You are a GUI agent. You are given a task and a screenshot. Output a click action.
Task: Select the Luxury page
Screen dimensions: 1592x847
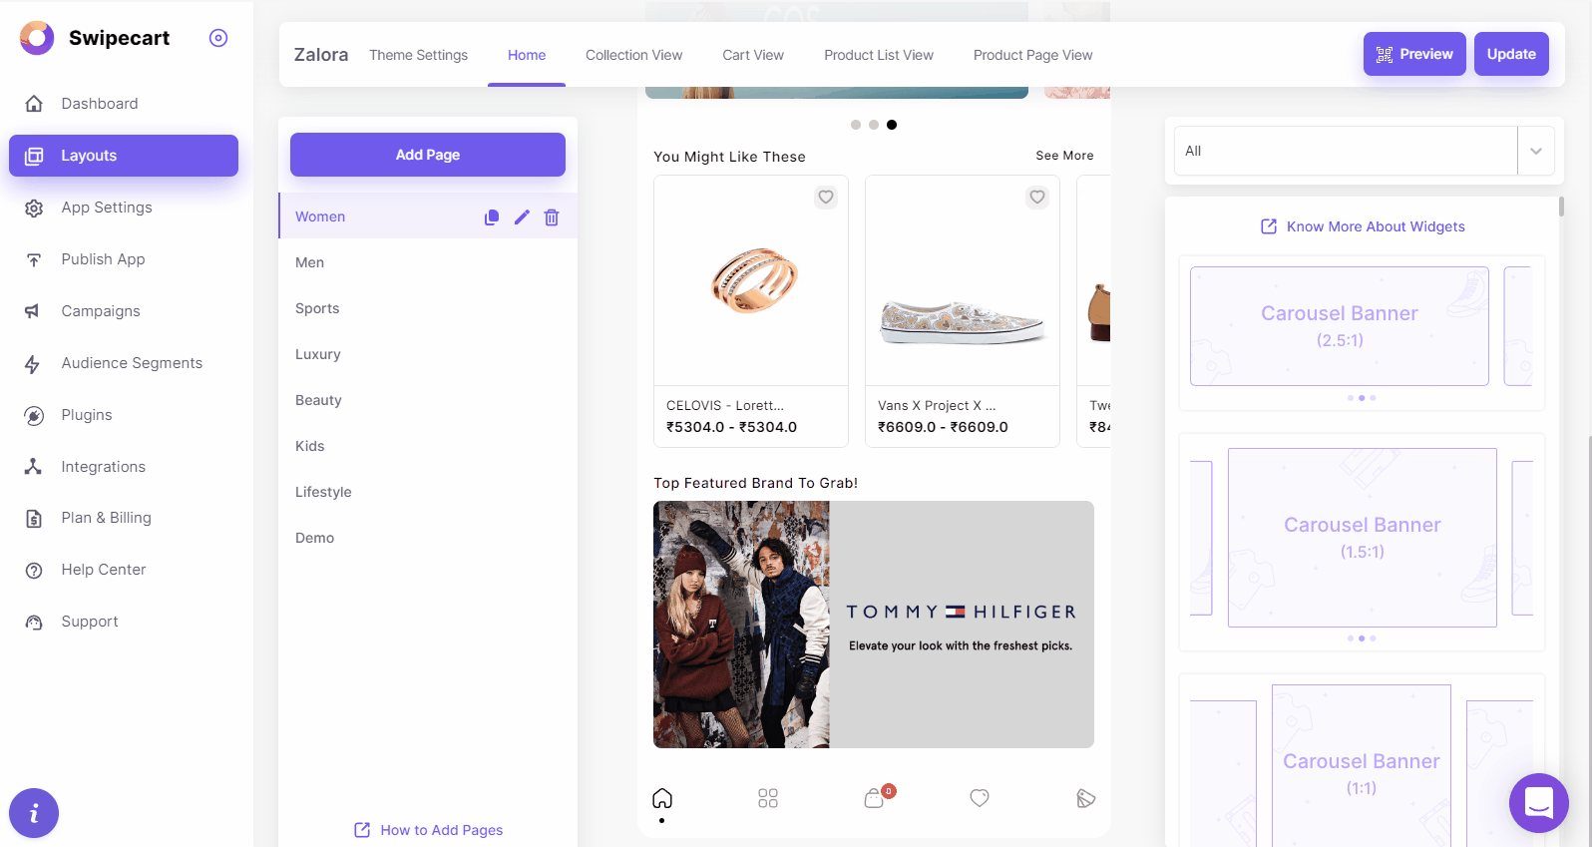tap(428, 354)
